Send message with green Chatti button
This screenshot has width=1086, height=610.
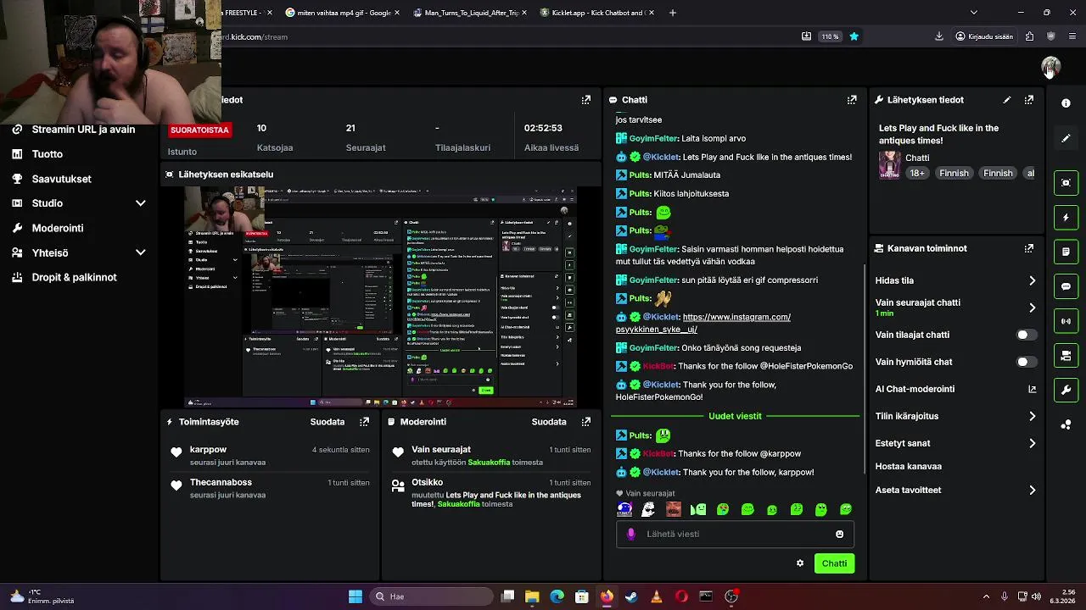[x=834, y=563]
